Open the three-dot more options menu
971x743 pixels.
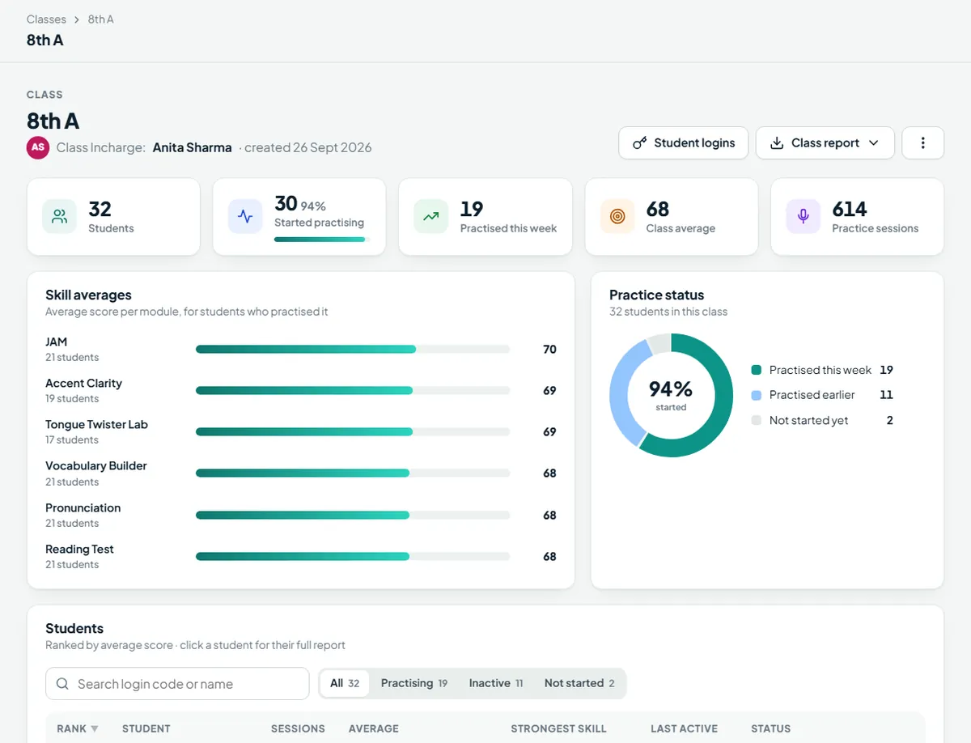pyautogui.click(x=922, y=143)
